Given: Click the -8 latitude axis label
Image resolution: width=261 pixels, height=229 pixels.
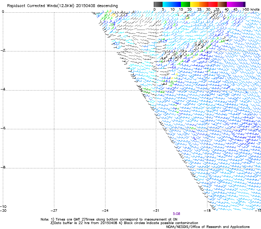Looking at the screenshot, I should (3, 167).
